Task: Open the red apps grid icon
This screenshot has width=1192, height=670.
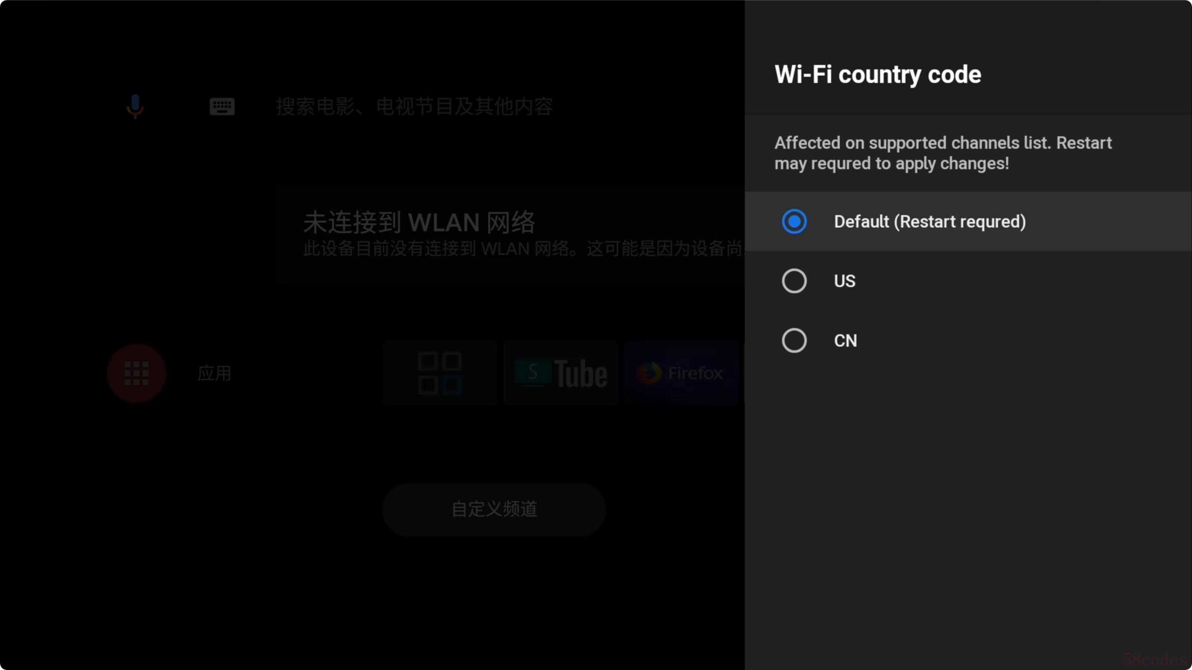Action: pos(136,374)
